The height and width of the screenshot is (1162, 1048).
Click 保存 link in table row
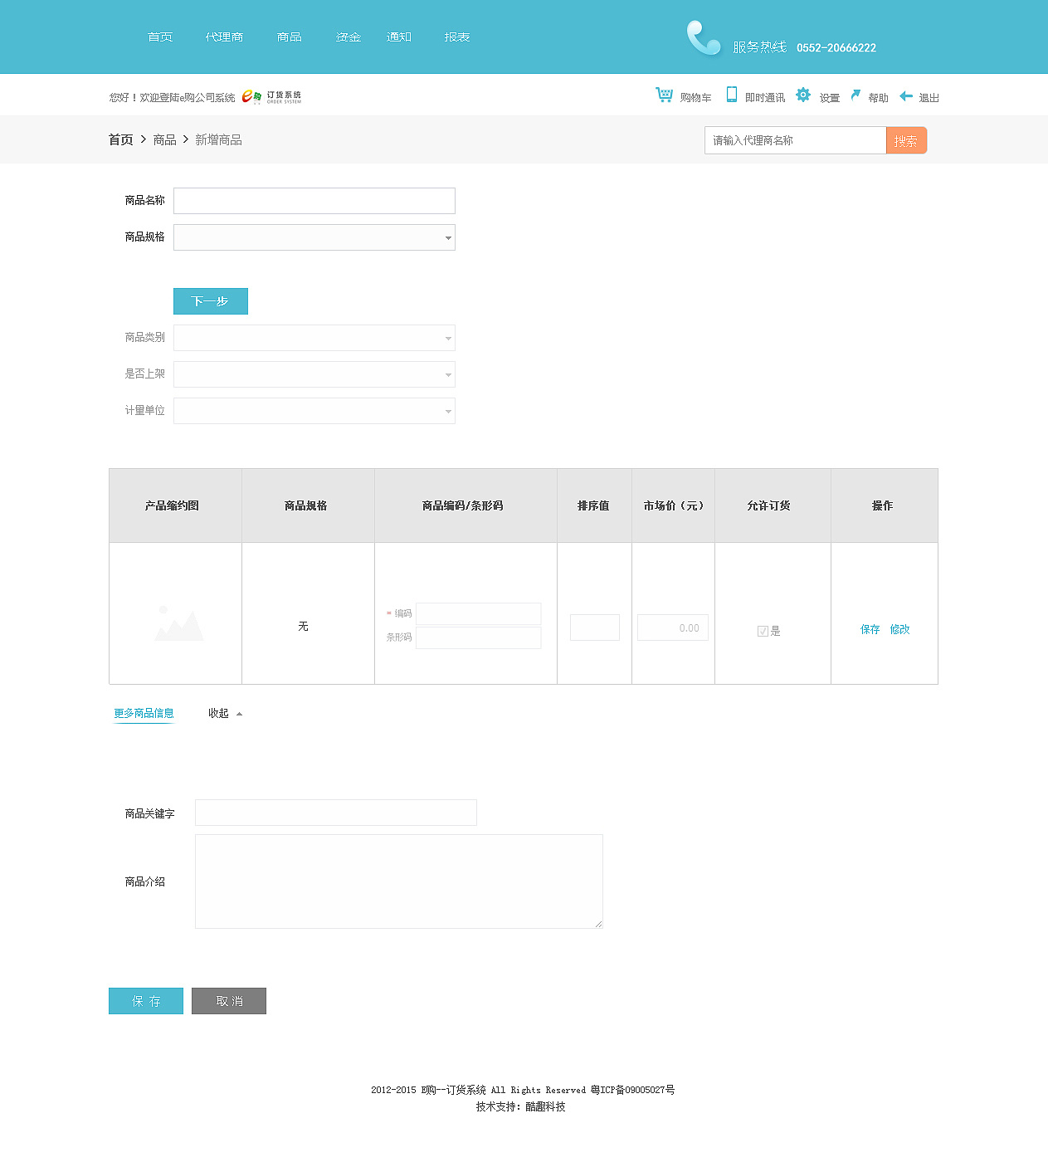click(x=870, y=629)
